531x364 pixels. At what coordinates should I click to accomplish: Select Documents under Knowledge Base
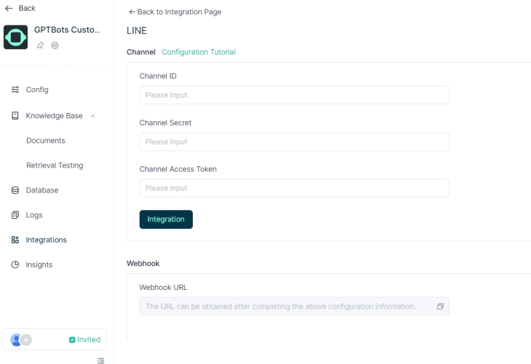point(46,141)
